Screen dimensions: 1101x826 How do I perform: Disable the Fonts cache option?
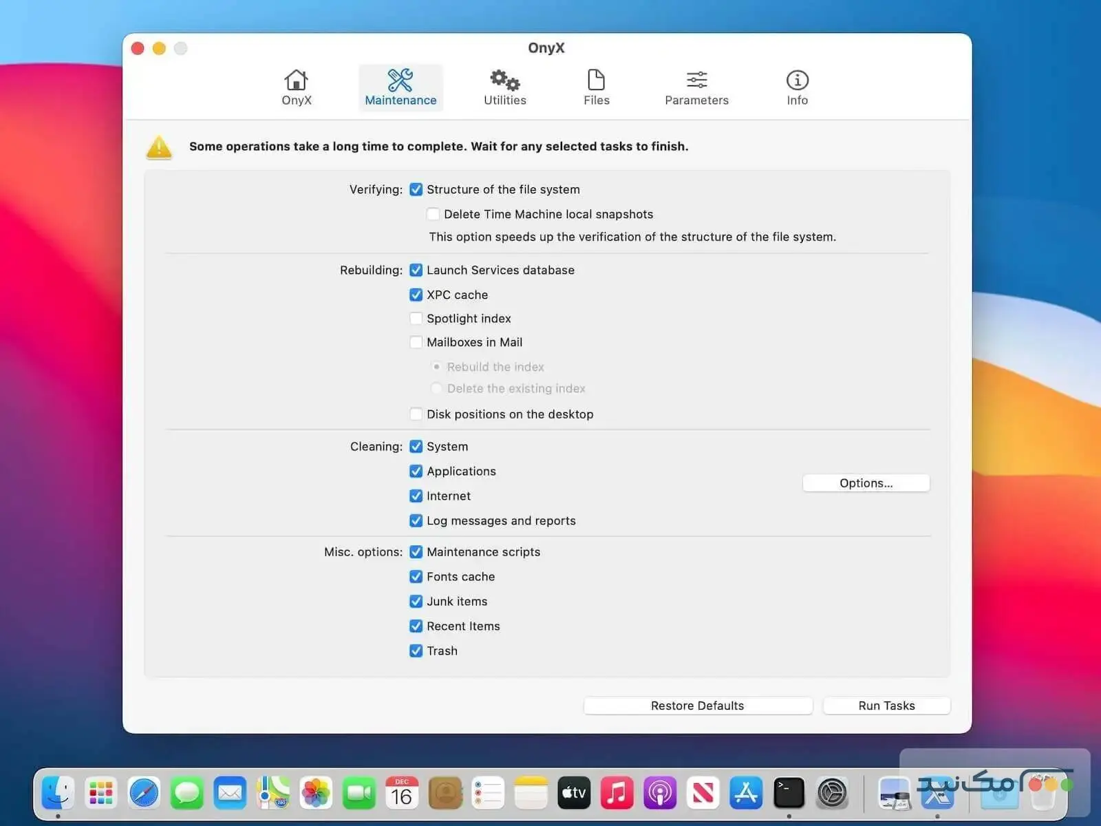416,576
